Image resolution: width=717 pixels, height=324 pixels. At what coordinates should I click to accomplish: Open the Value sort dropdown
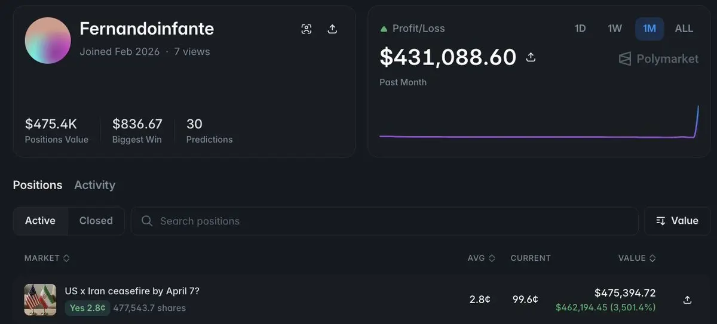pos(677,221)
